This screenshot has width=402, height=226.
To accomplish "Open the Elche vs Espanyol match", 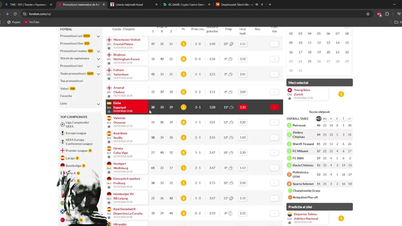I will click(x=119, y=105).
